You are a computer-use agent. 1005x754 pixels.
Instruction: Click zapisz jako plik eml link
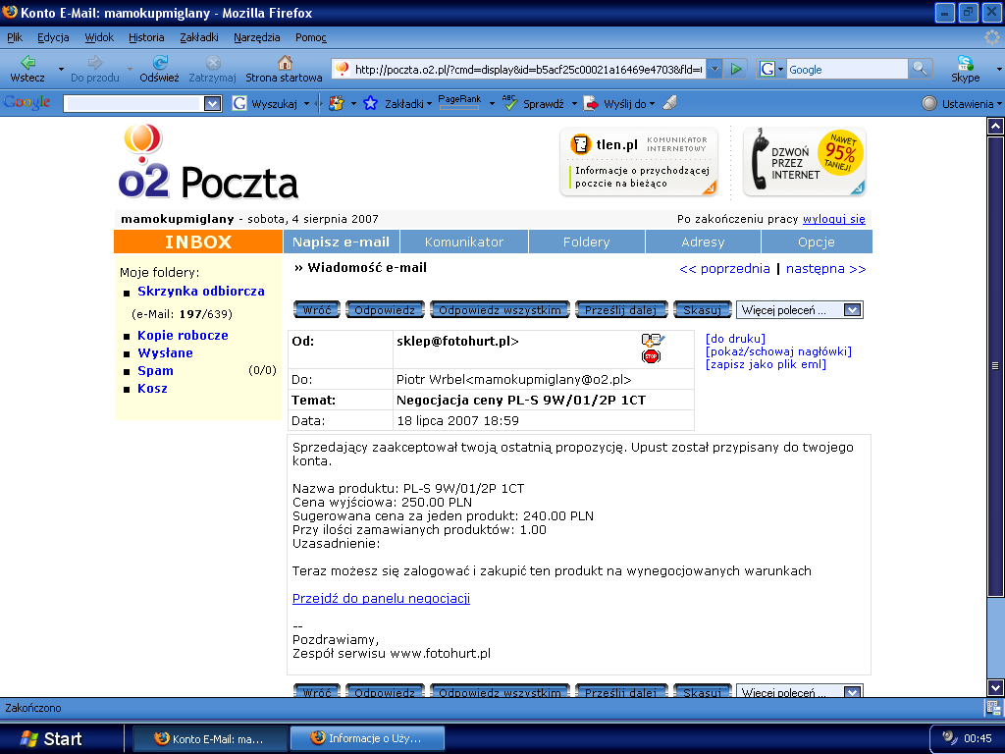click(766, 364)
